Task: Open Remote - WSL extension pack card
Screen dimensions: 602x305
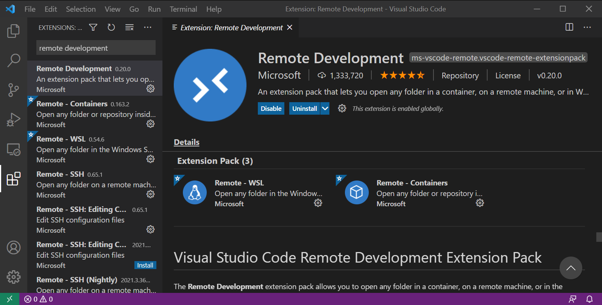Action: pos(249,193)
